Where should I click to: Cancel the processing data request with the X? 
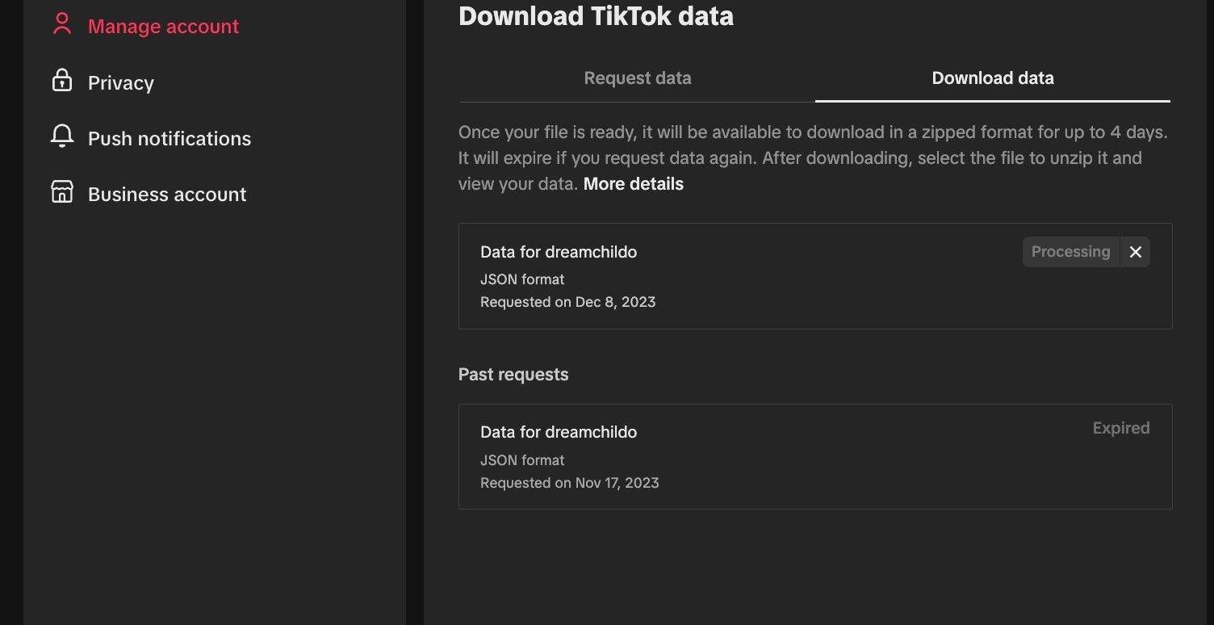[x=1135, y=252]
